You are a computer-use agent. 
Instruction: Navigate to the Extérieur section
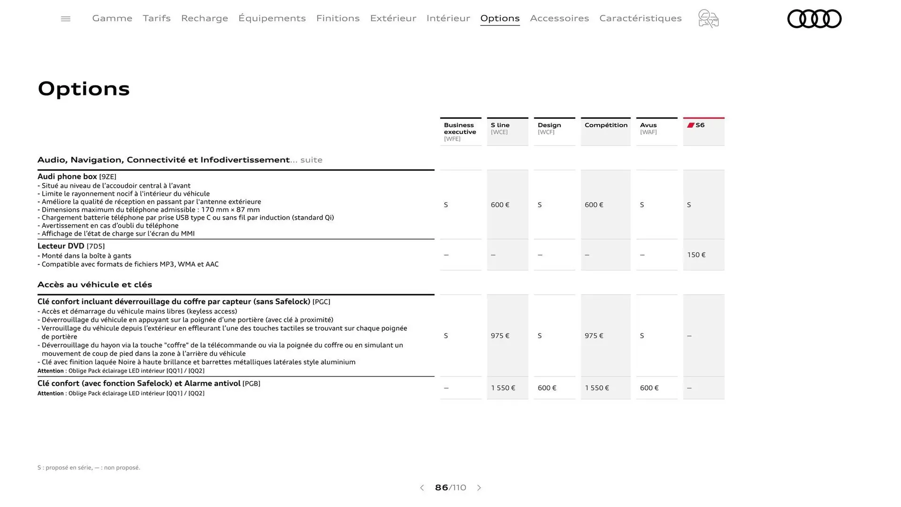[393, 18]
